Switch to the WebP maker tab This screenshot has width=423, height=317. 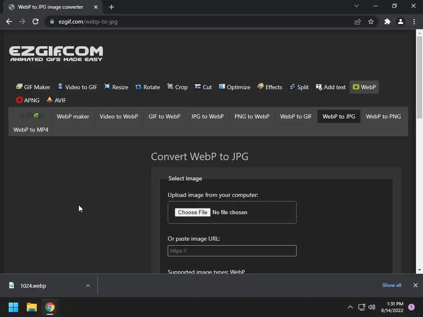pyautogui.click(x=73, y=116)
